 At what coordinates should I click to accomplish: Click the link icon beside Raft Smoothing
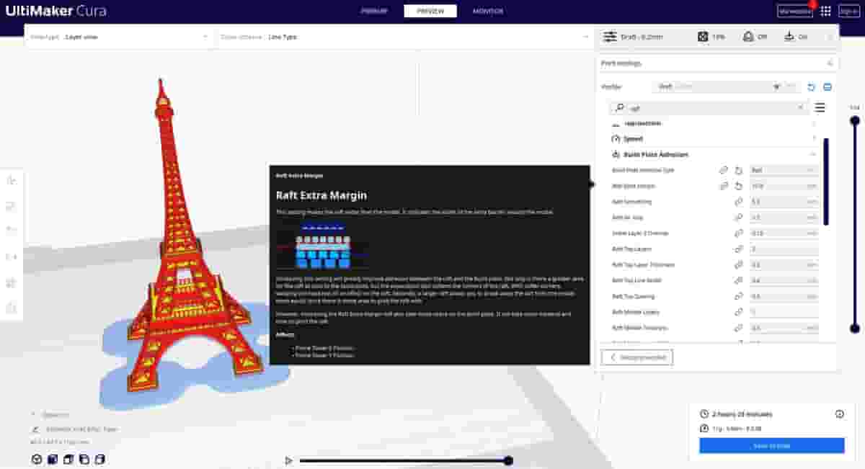pos(738,202)
